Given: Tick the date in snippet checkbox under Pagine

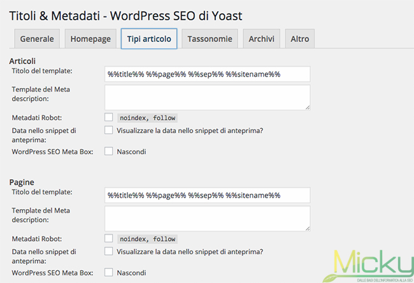Looking at the screenshot, I should [108, 251].
